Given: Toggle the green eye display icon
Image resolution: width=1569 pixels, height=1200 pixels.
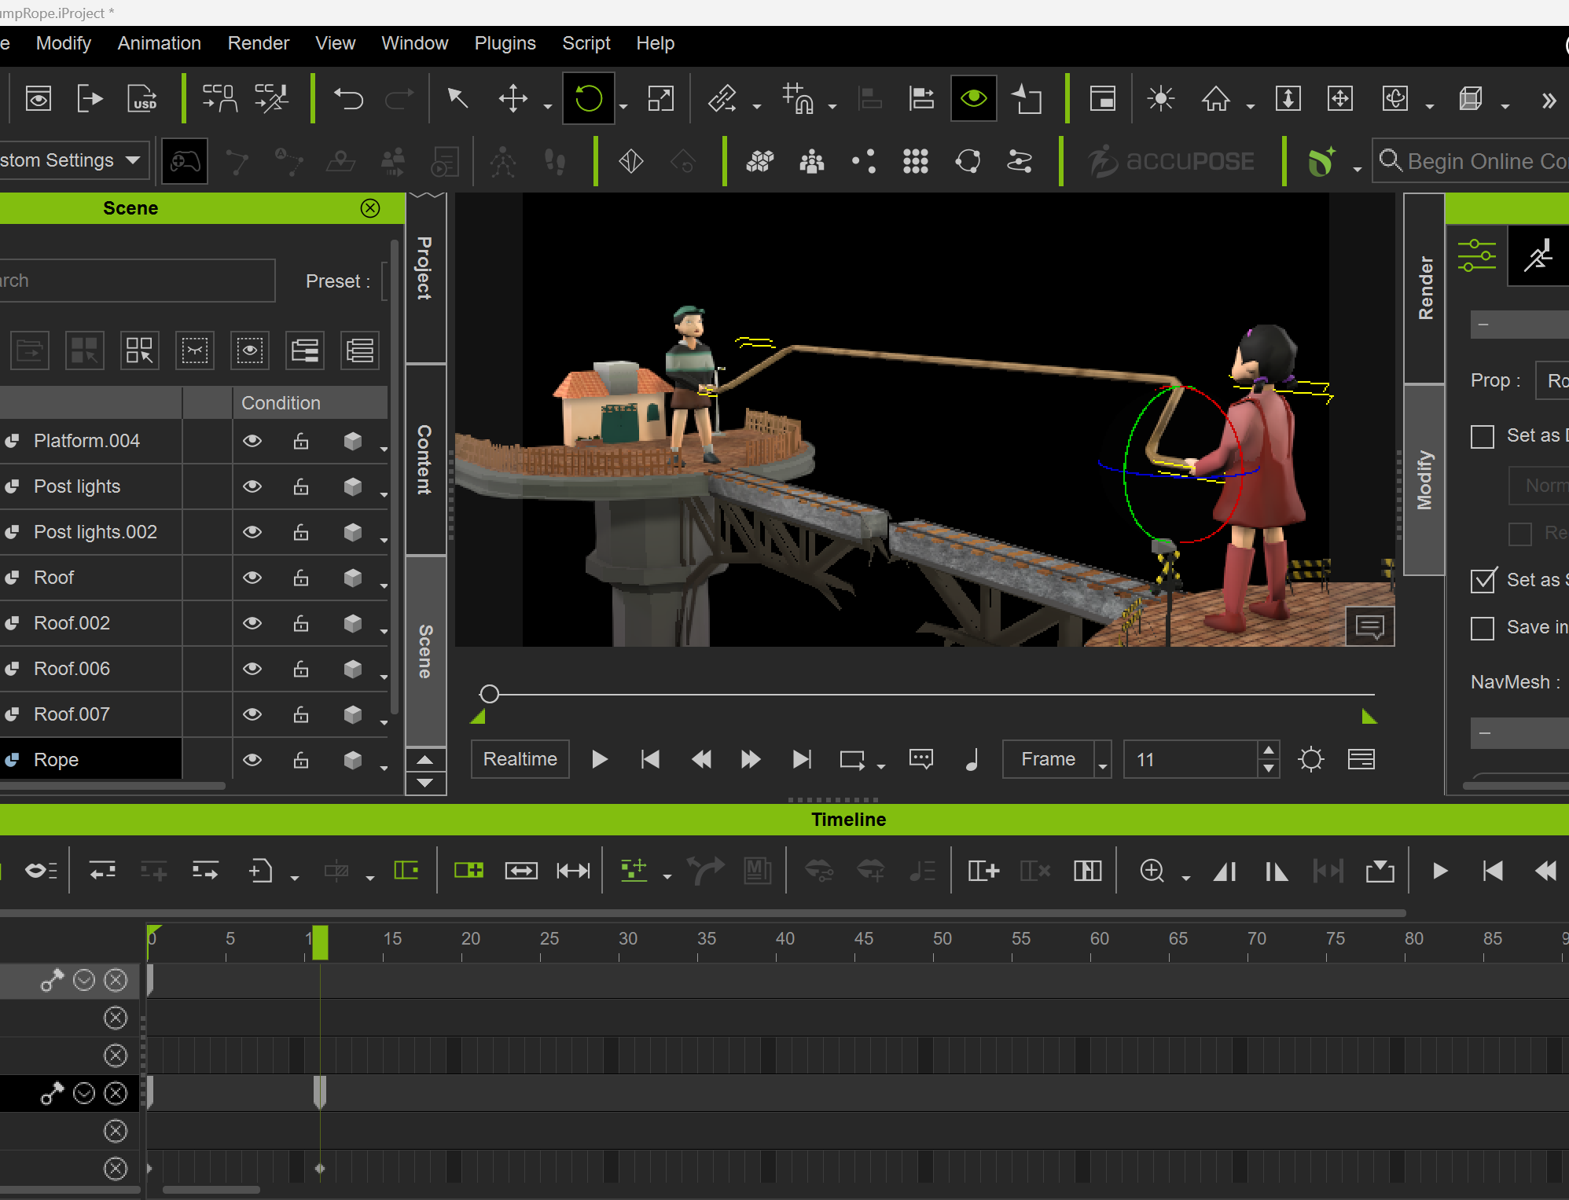Looking at the screenshot, I should [x=973, y=98].
